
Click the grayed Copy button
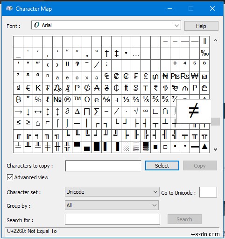200,166
